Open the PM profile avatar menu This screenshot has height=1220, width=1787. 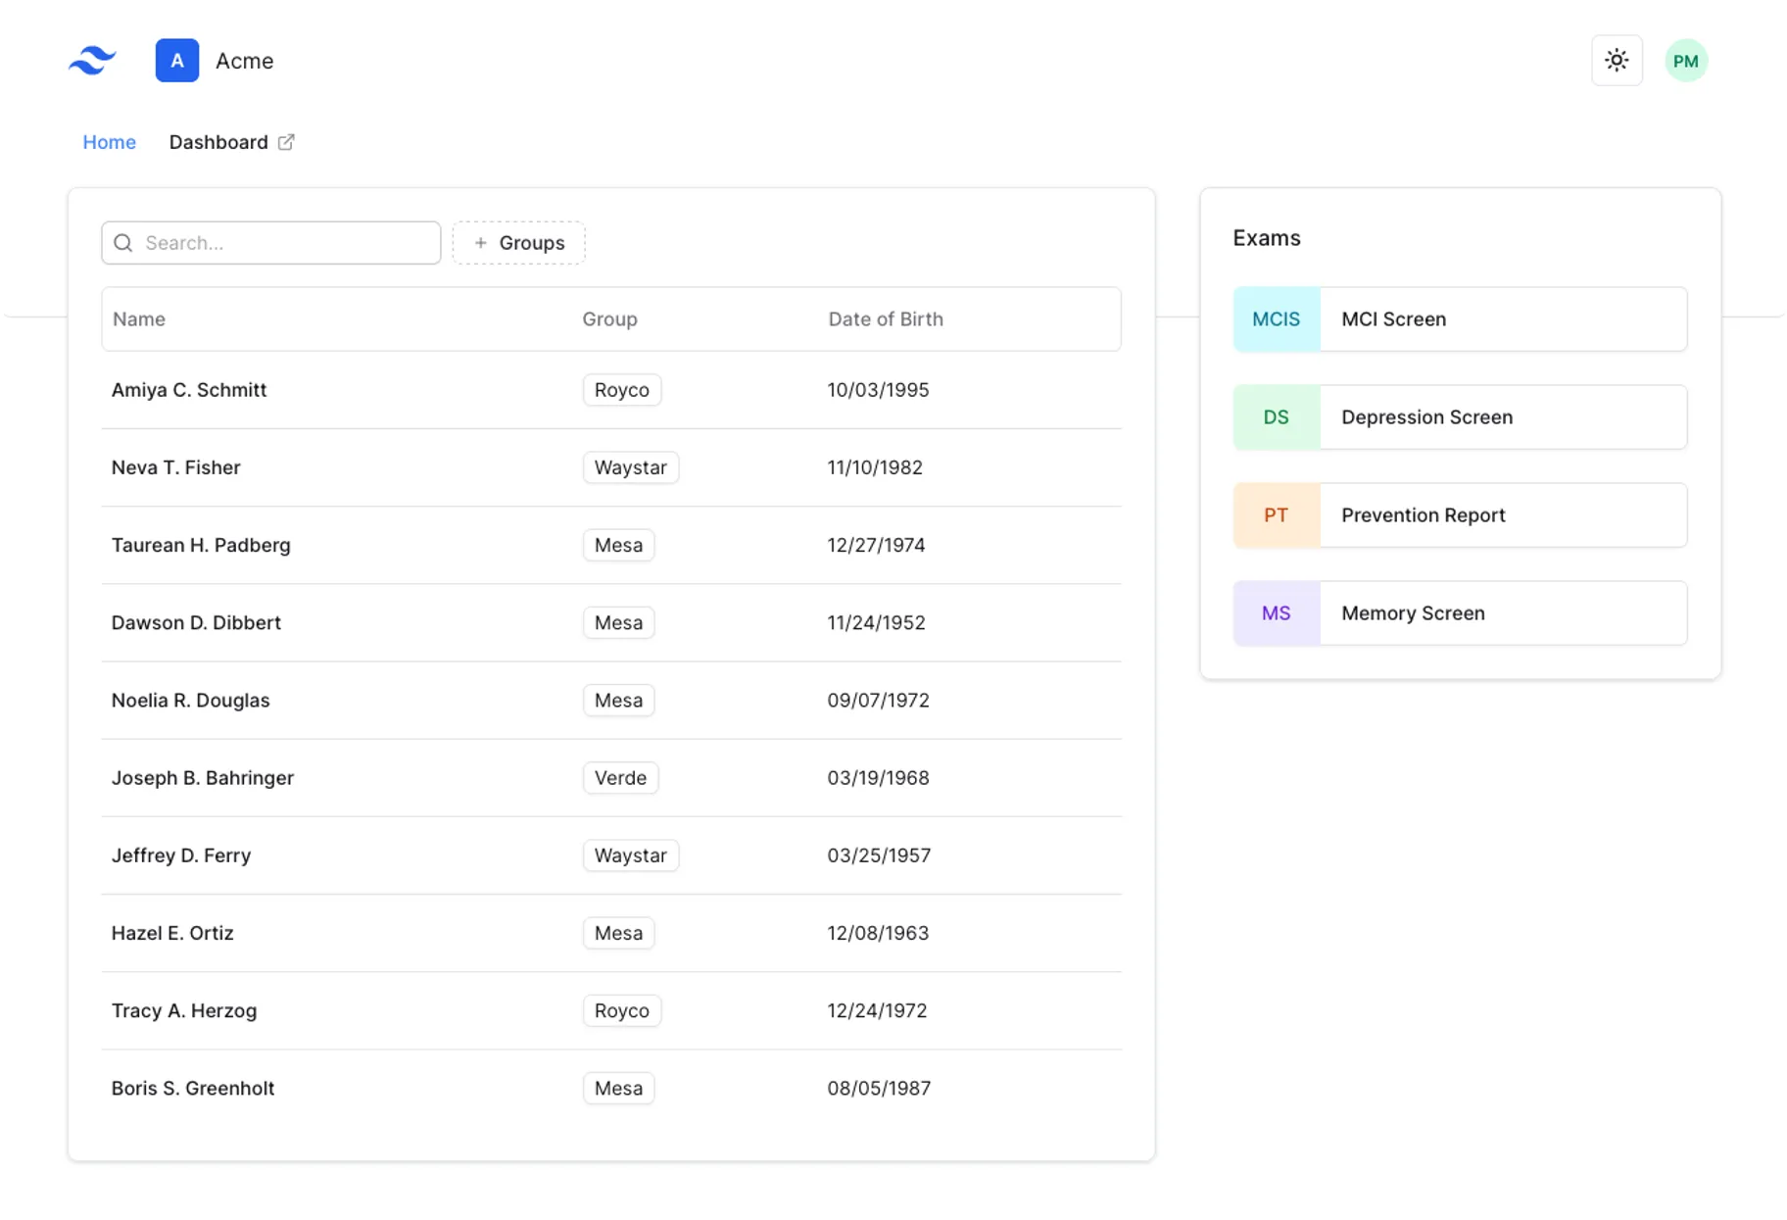click(x=1686, y=60)
